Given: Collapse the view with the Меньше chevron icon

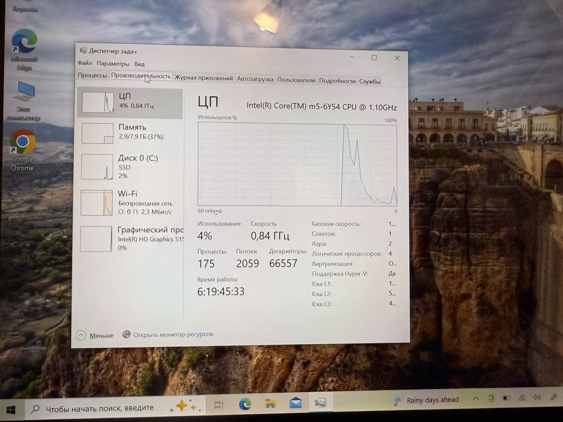Looking at the screenshot, I should point(81,335).
